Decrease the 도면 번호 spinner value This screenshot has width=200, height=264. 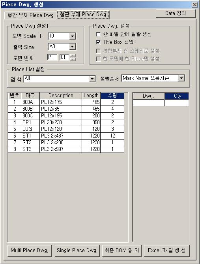73,59
